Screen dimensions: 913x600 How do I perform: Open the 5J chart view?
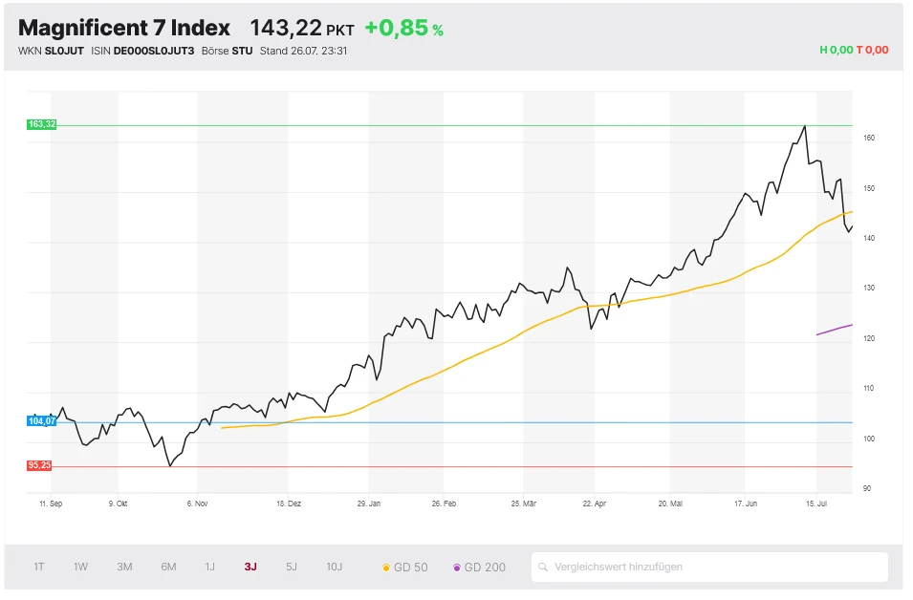pos(291,566)
